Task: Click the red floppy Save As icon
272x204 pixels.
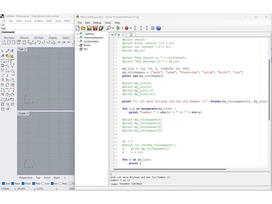Action: 95,28
